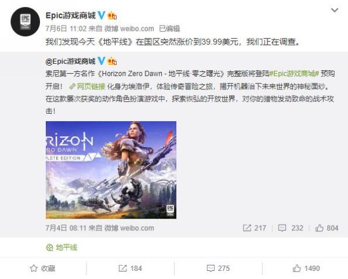Repost this post showing 184 shares
Screen dimensions: 348x279
130,269
